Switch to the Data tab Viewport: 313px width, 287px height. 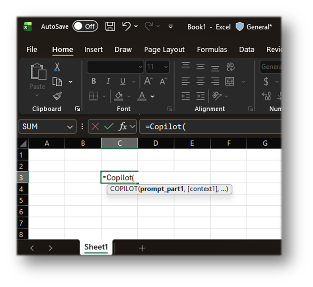(247, 49)
